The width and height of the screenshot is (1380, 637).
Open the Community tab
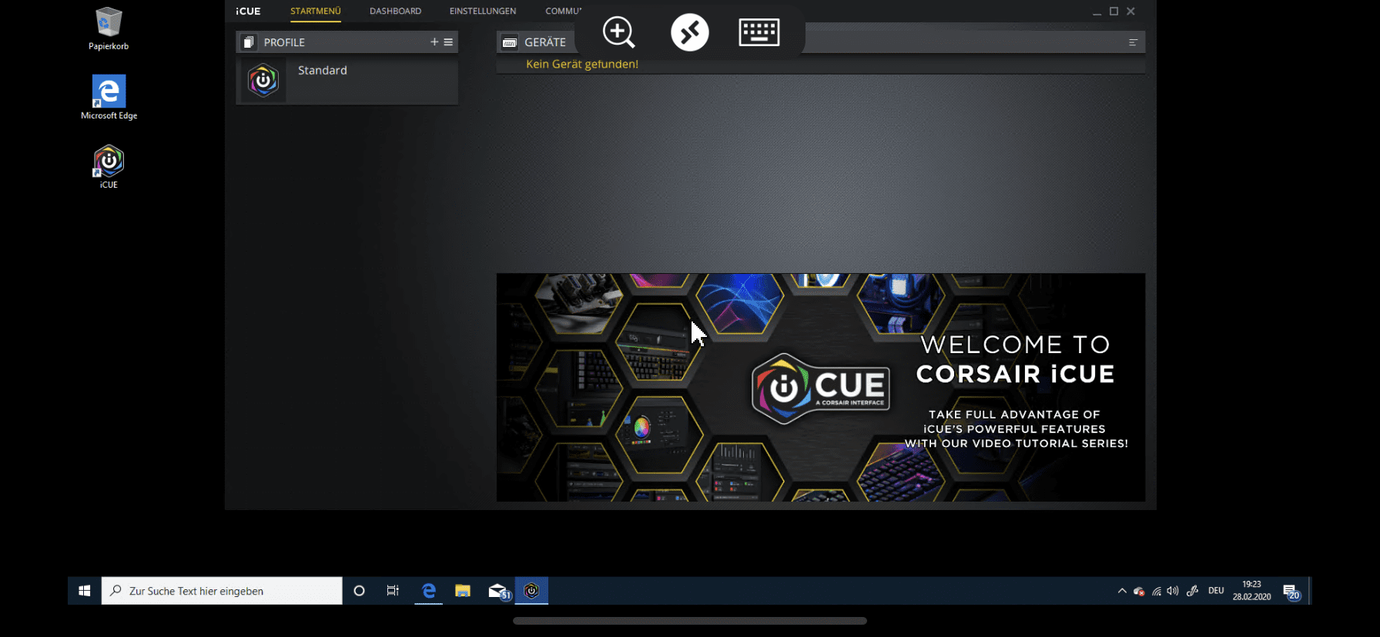coord(564,12)
